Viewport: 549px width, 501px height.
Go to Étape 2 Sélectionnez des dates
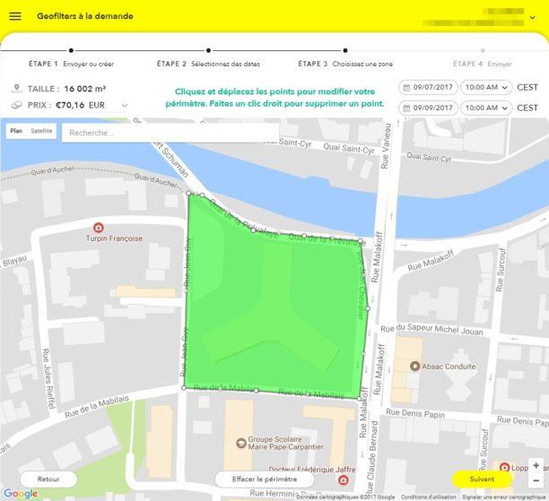(208, 64)
